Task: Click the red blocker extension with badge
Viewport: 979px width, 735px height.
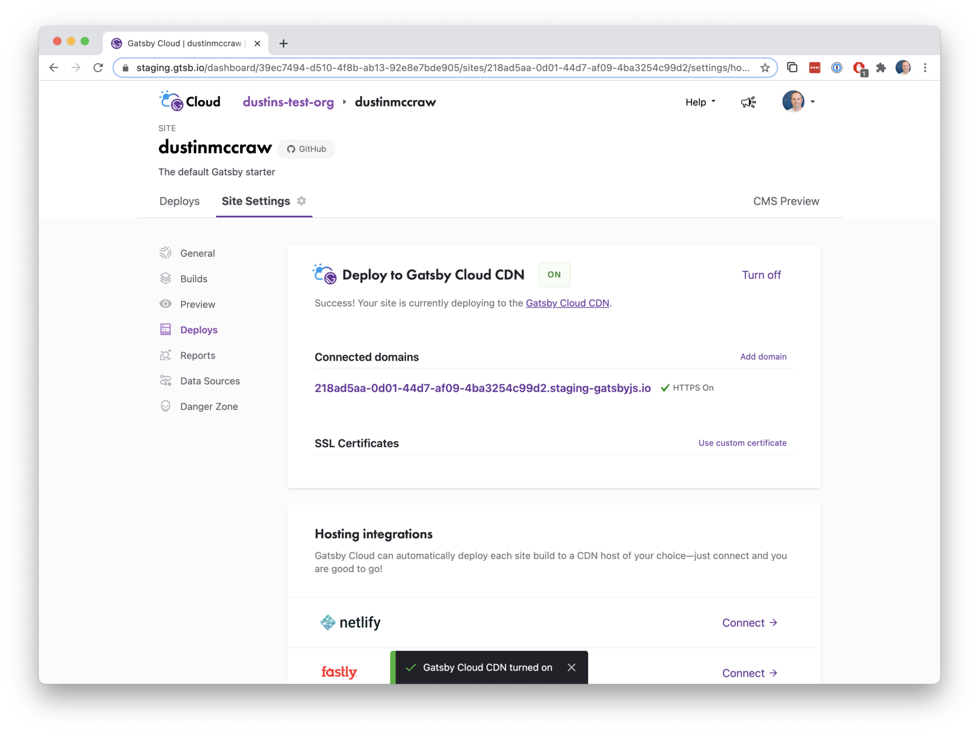Action: (859, 69)
